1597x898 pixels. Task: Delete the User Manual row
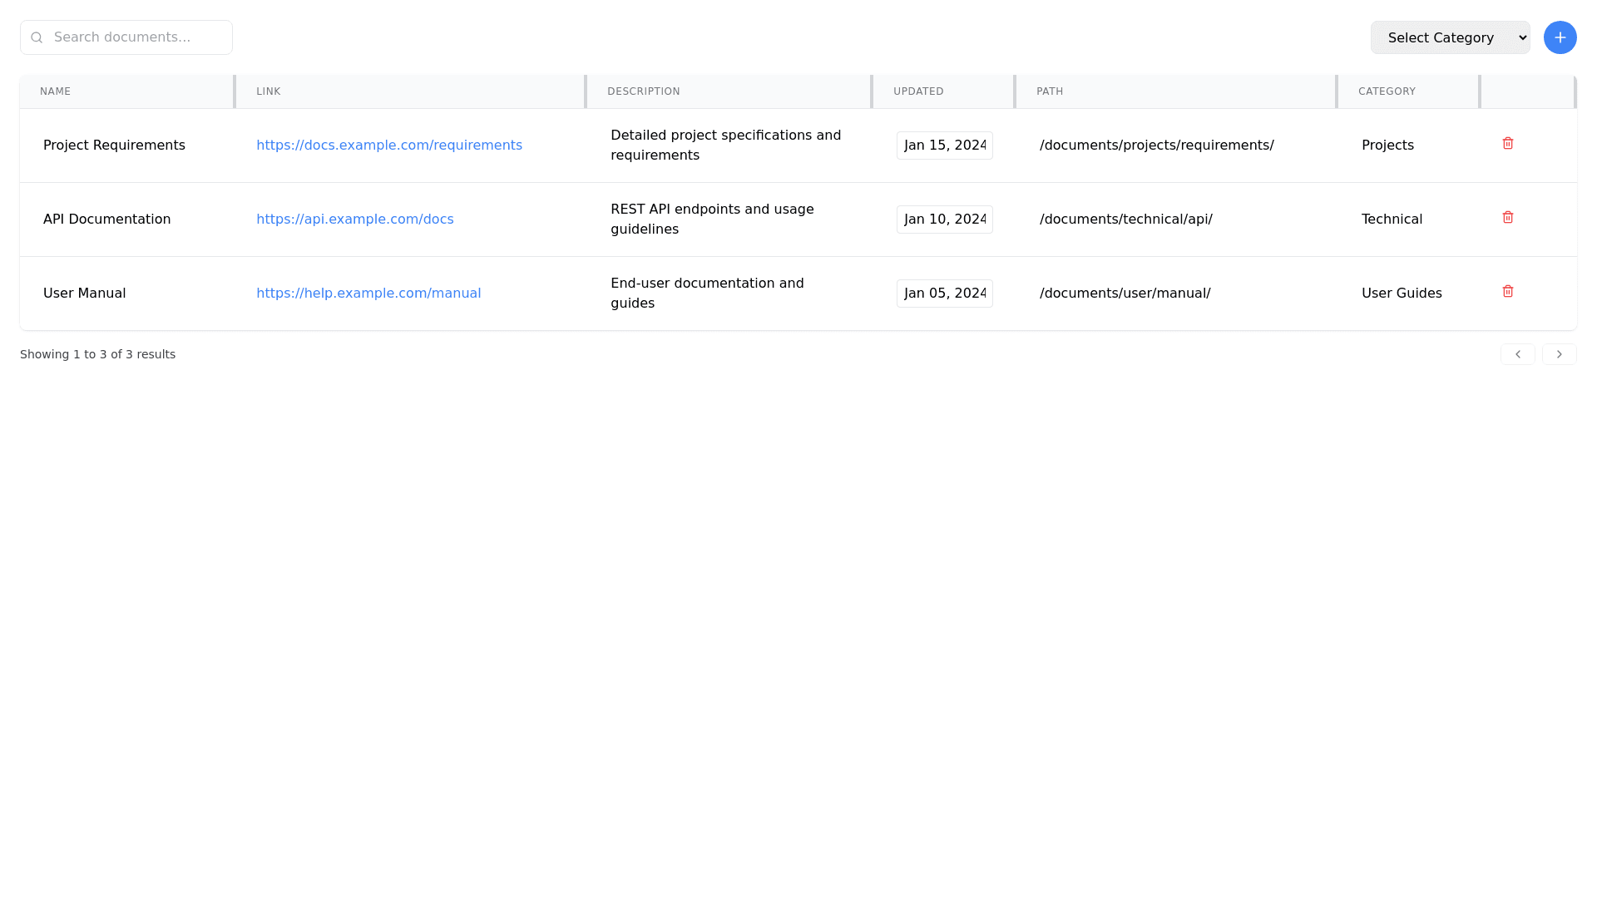[1508, 292]
